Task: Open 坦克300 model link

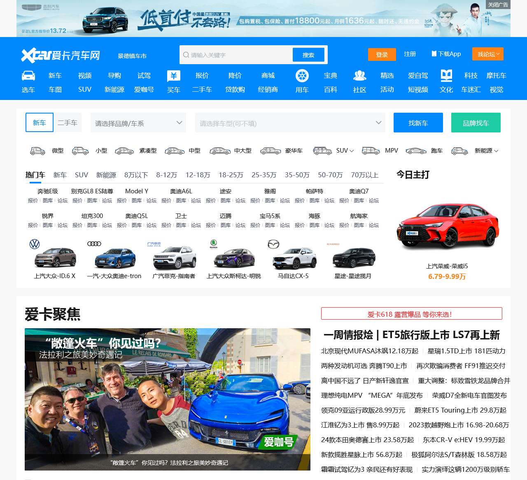Action: click(92, 216)
